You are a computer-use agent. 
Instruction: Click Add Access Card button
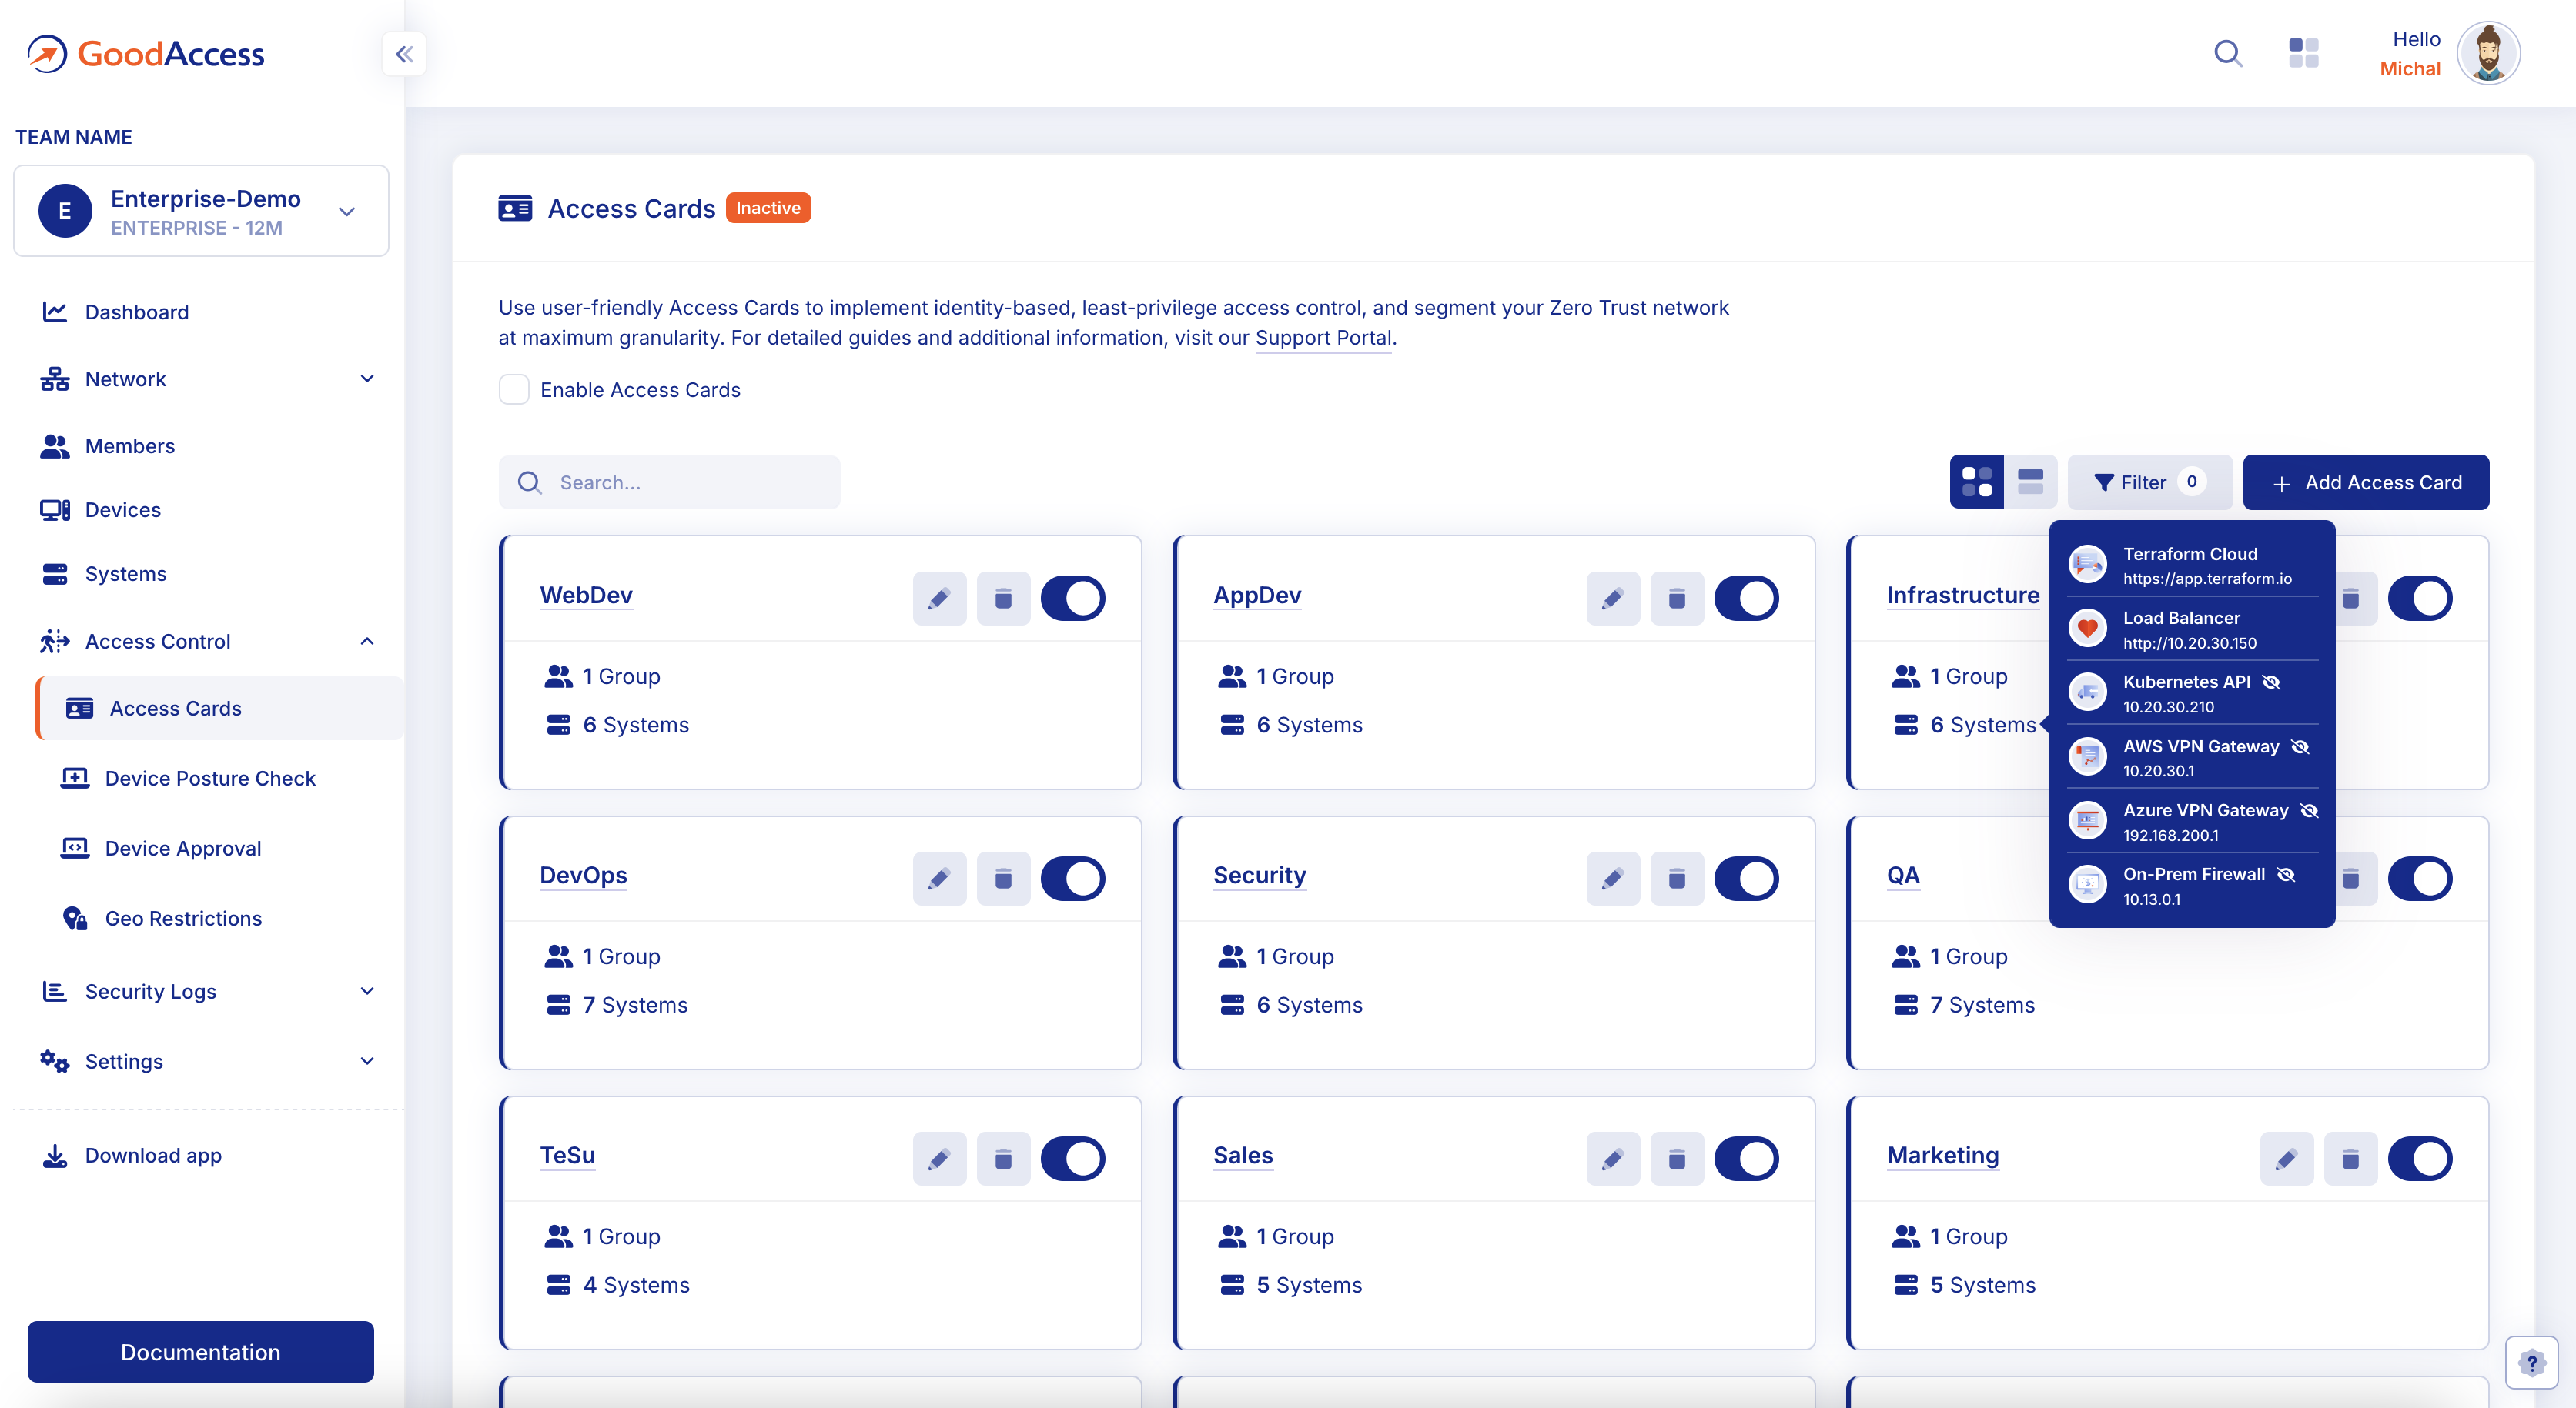2365,482
